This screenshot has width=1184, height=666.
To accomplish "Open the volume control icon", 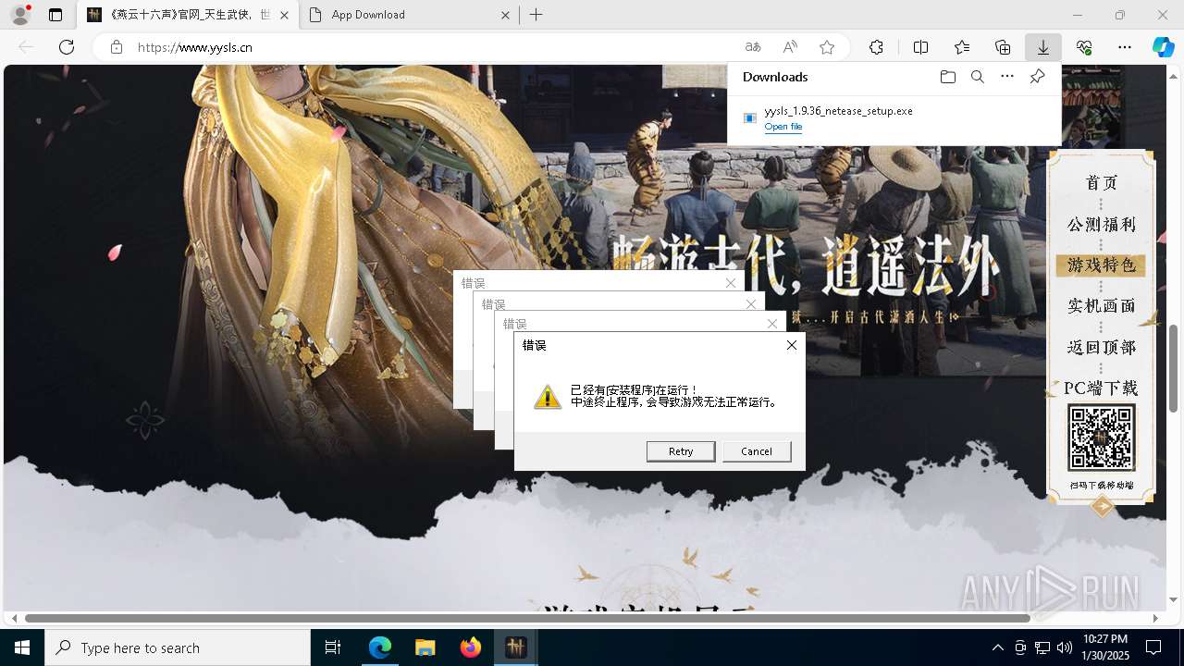I will pyautogui.click(x=1064, y=647).
